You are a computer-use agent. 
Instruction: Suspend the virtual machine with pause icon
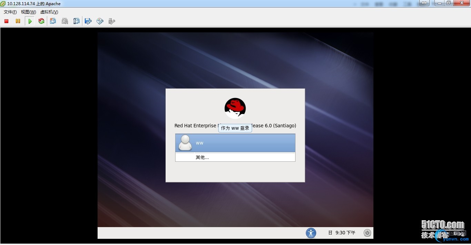tap(18, 21)
